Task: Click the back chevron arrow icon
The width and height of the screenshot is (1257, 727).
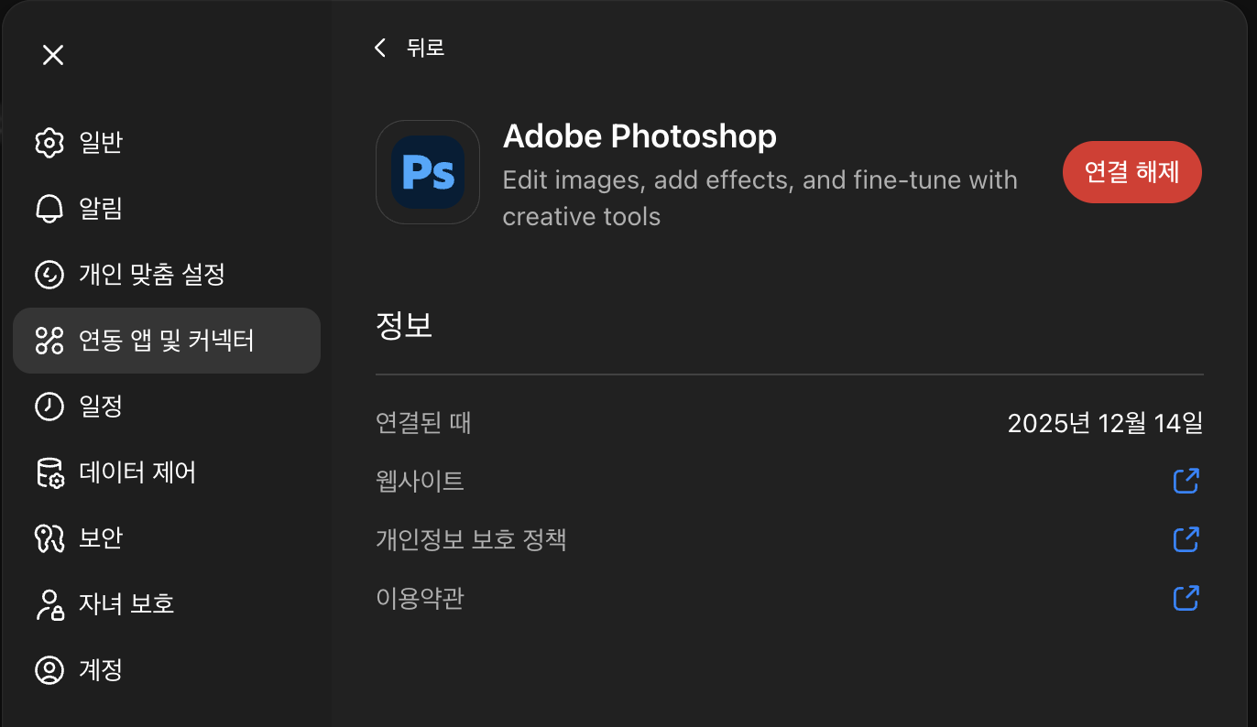Action: [x=380, y=48]
